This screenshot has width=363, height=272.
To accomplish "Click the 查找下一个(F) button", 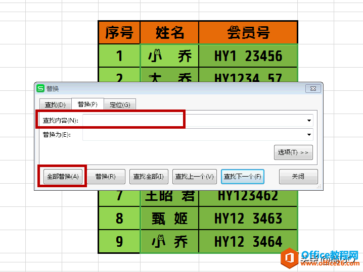I will (242, 177).
